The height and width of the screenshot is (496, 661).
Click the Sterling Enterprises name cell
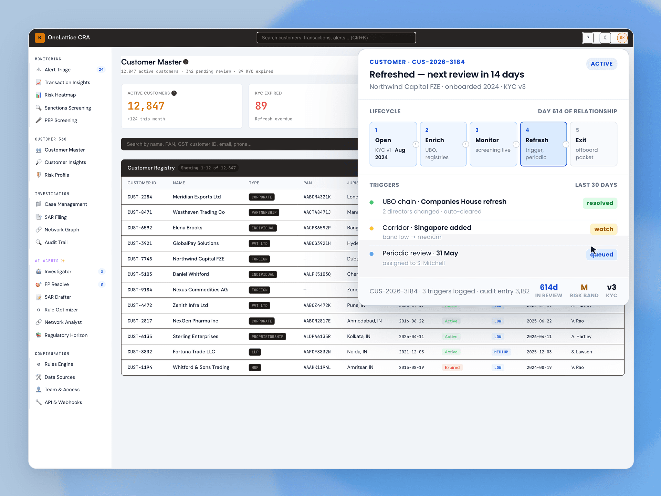196,337
